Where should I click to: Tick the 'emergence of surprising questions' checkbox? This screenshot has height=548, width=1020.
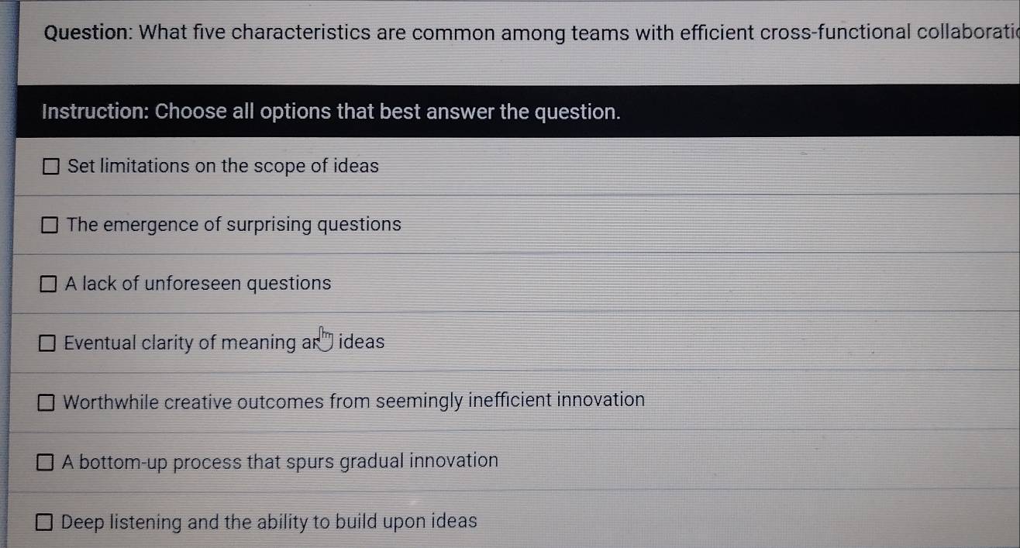[51, 226]
